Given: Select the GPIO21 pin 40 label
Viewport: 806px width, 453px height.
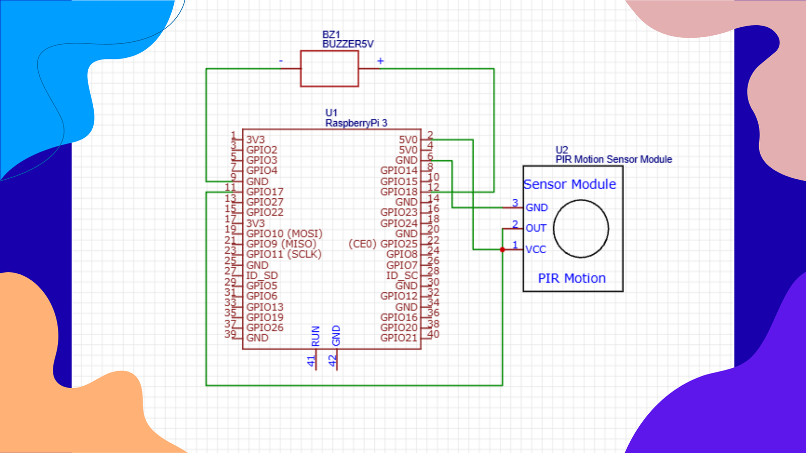Looking at the screenshot, I should tap(399, 338).
